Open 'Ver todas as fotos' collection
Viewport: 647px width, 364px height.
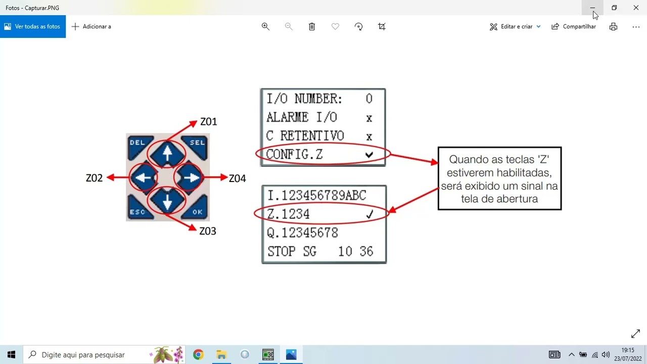[x=32, y=26]
